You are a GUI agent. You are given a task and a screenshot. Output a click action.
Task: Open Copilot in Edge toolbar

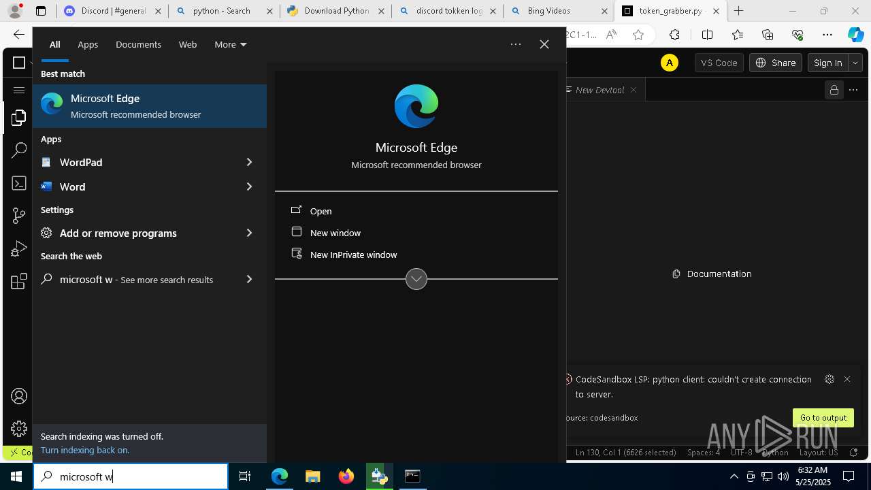click(x=855, y=35)
